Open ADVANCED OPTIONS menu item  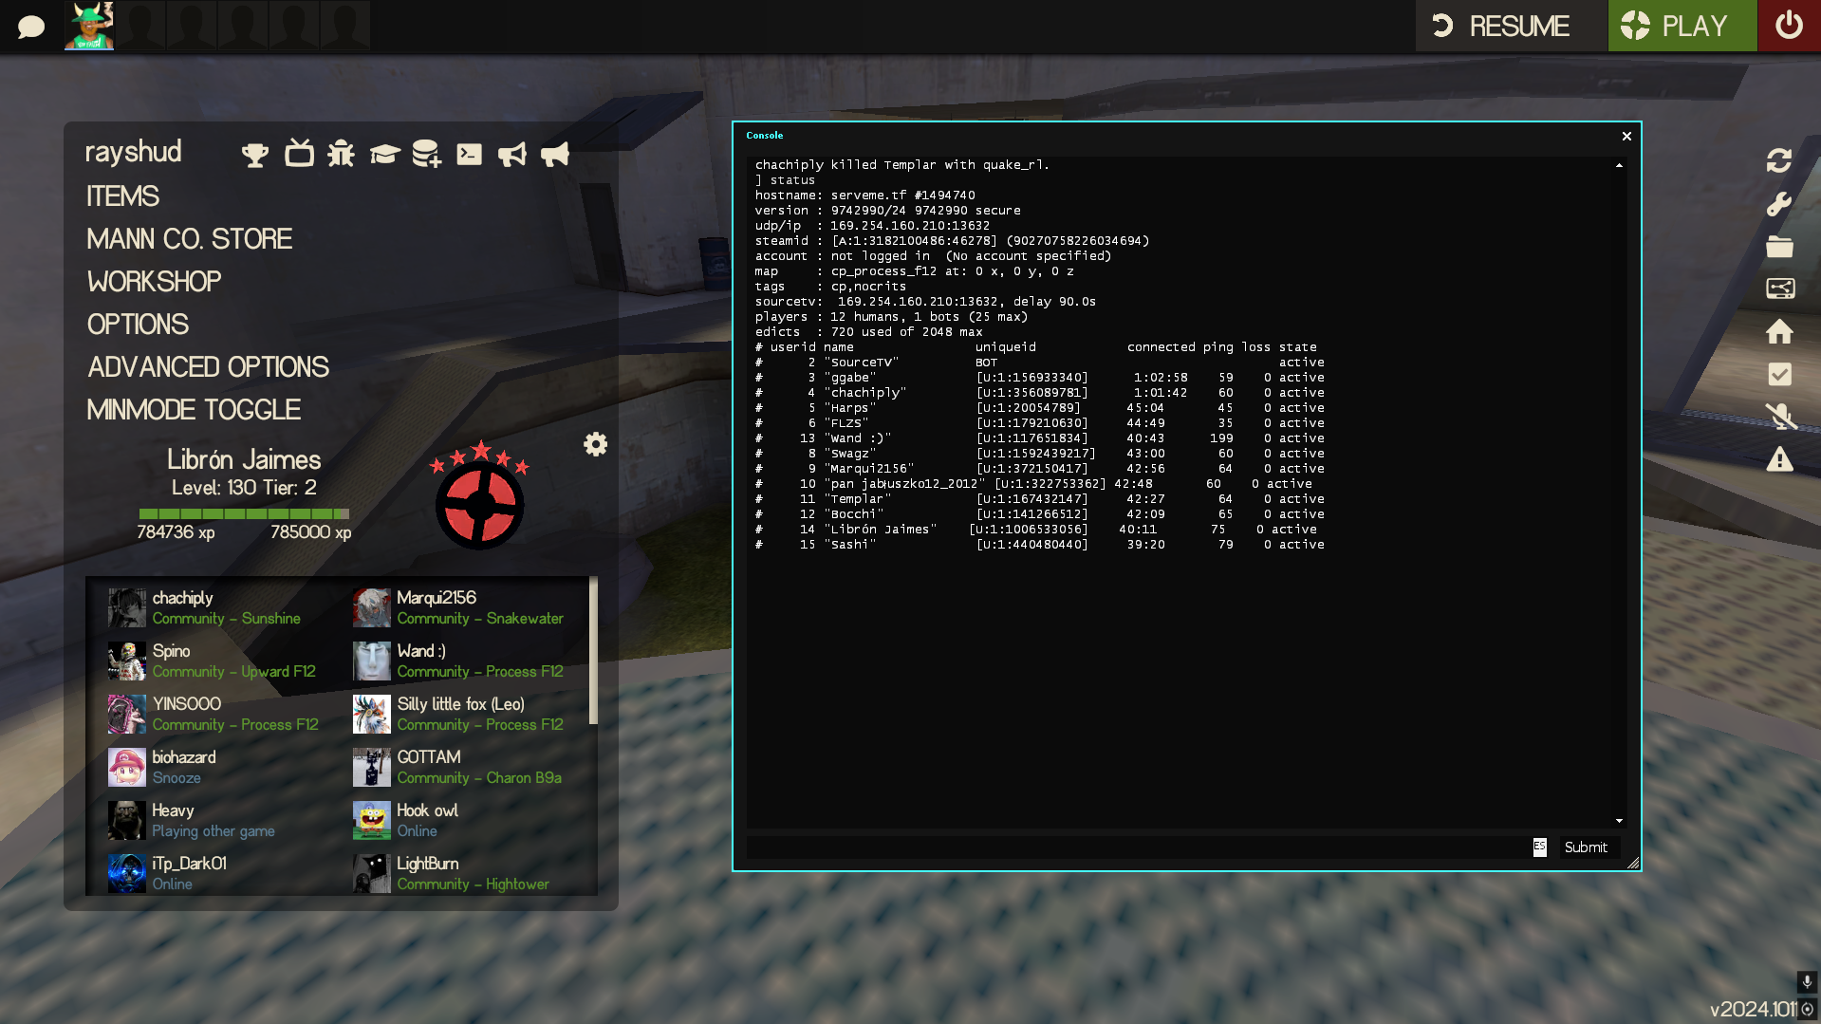click(208, 367)
